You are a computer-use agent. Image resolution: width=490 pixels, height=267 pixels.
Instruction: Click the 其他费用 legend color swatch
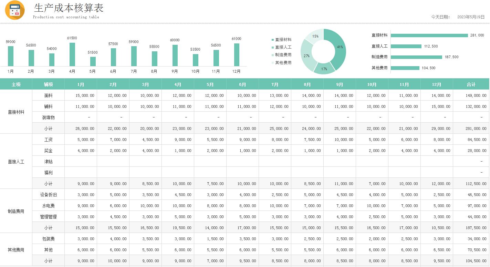[273, 63]
